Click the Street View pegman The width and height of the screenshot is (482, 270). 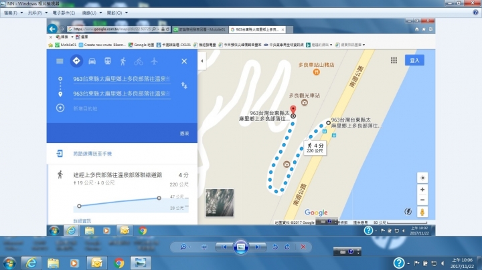pyautogui.click(x=422, y=212)
